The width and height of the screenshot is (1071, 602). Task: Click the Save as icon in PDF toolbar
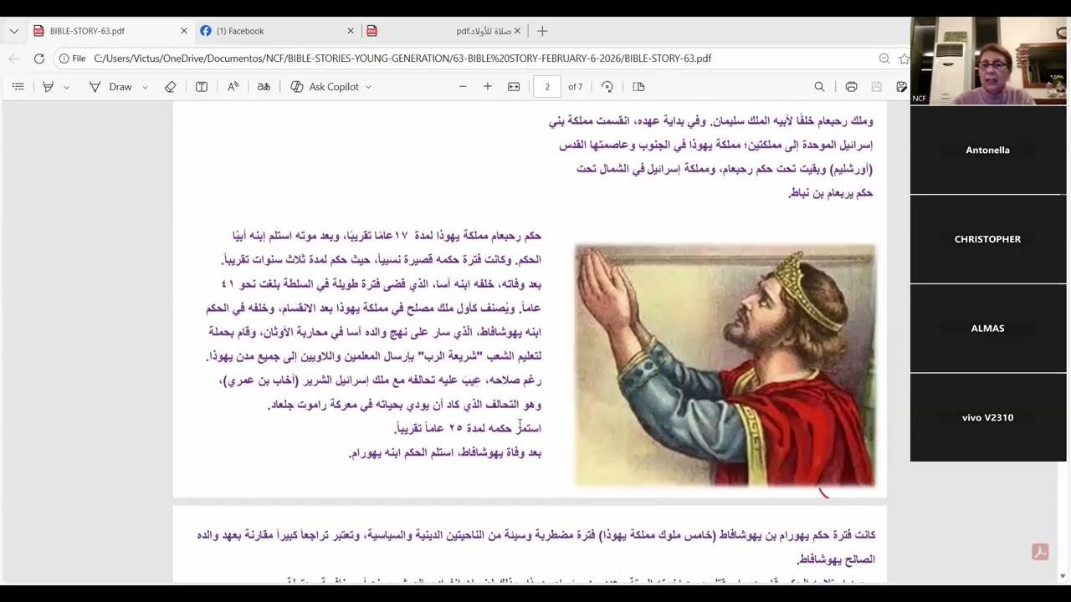[x=901, y=87]
